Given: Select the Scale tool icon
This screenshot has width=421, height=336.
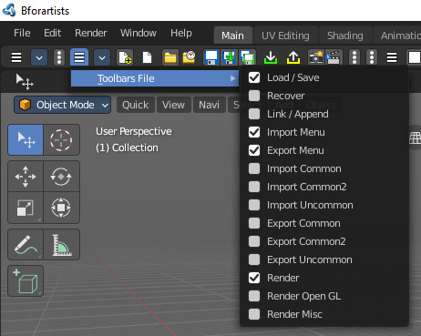Looking at the screenshot, I should tap(26, 208).
